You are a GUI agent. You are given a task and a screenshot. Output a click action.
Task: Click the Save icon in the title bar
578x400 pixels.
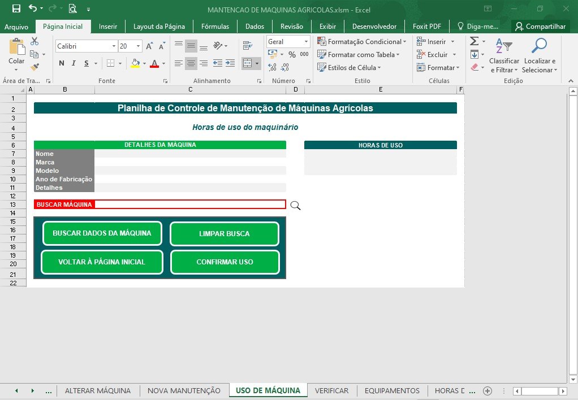click(16, 8)
